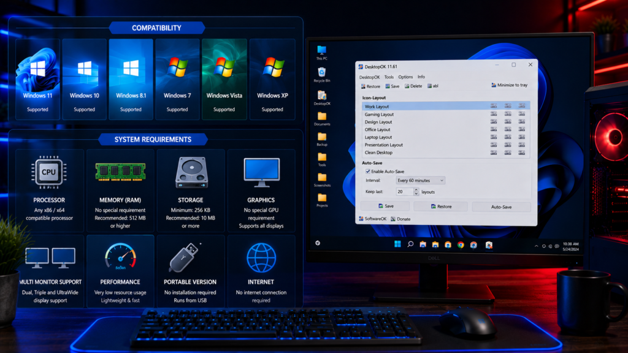This screenshot has width=628, height=353.
Task: Click the taskbar Search icon
Action: coord(410,244)
